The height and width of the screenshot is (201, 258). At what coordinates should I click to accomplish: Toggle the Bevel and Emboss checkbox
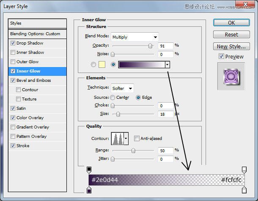tap(13, 81)
